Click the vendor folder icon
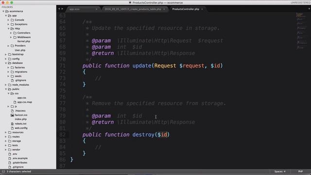Viewport: 311px width, 175px height. pos(10,150)
